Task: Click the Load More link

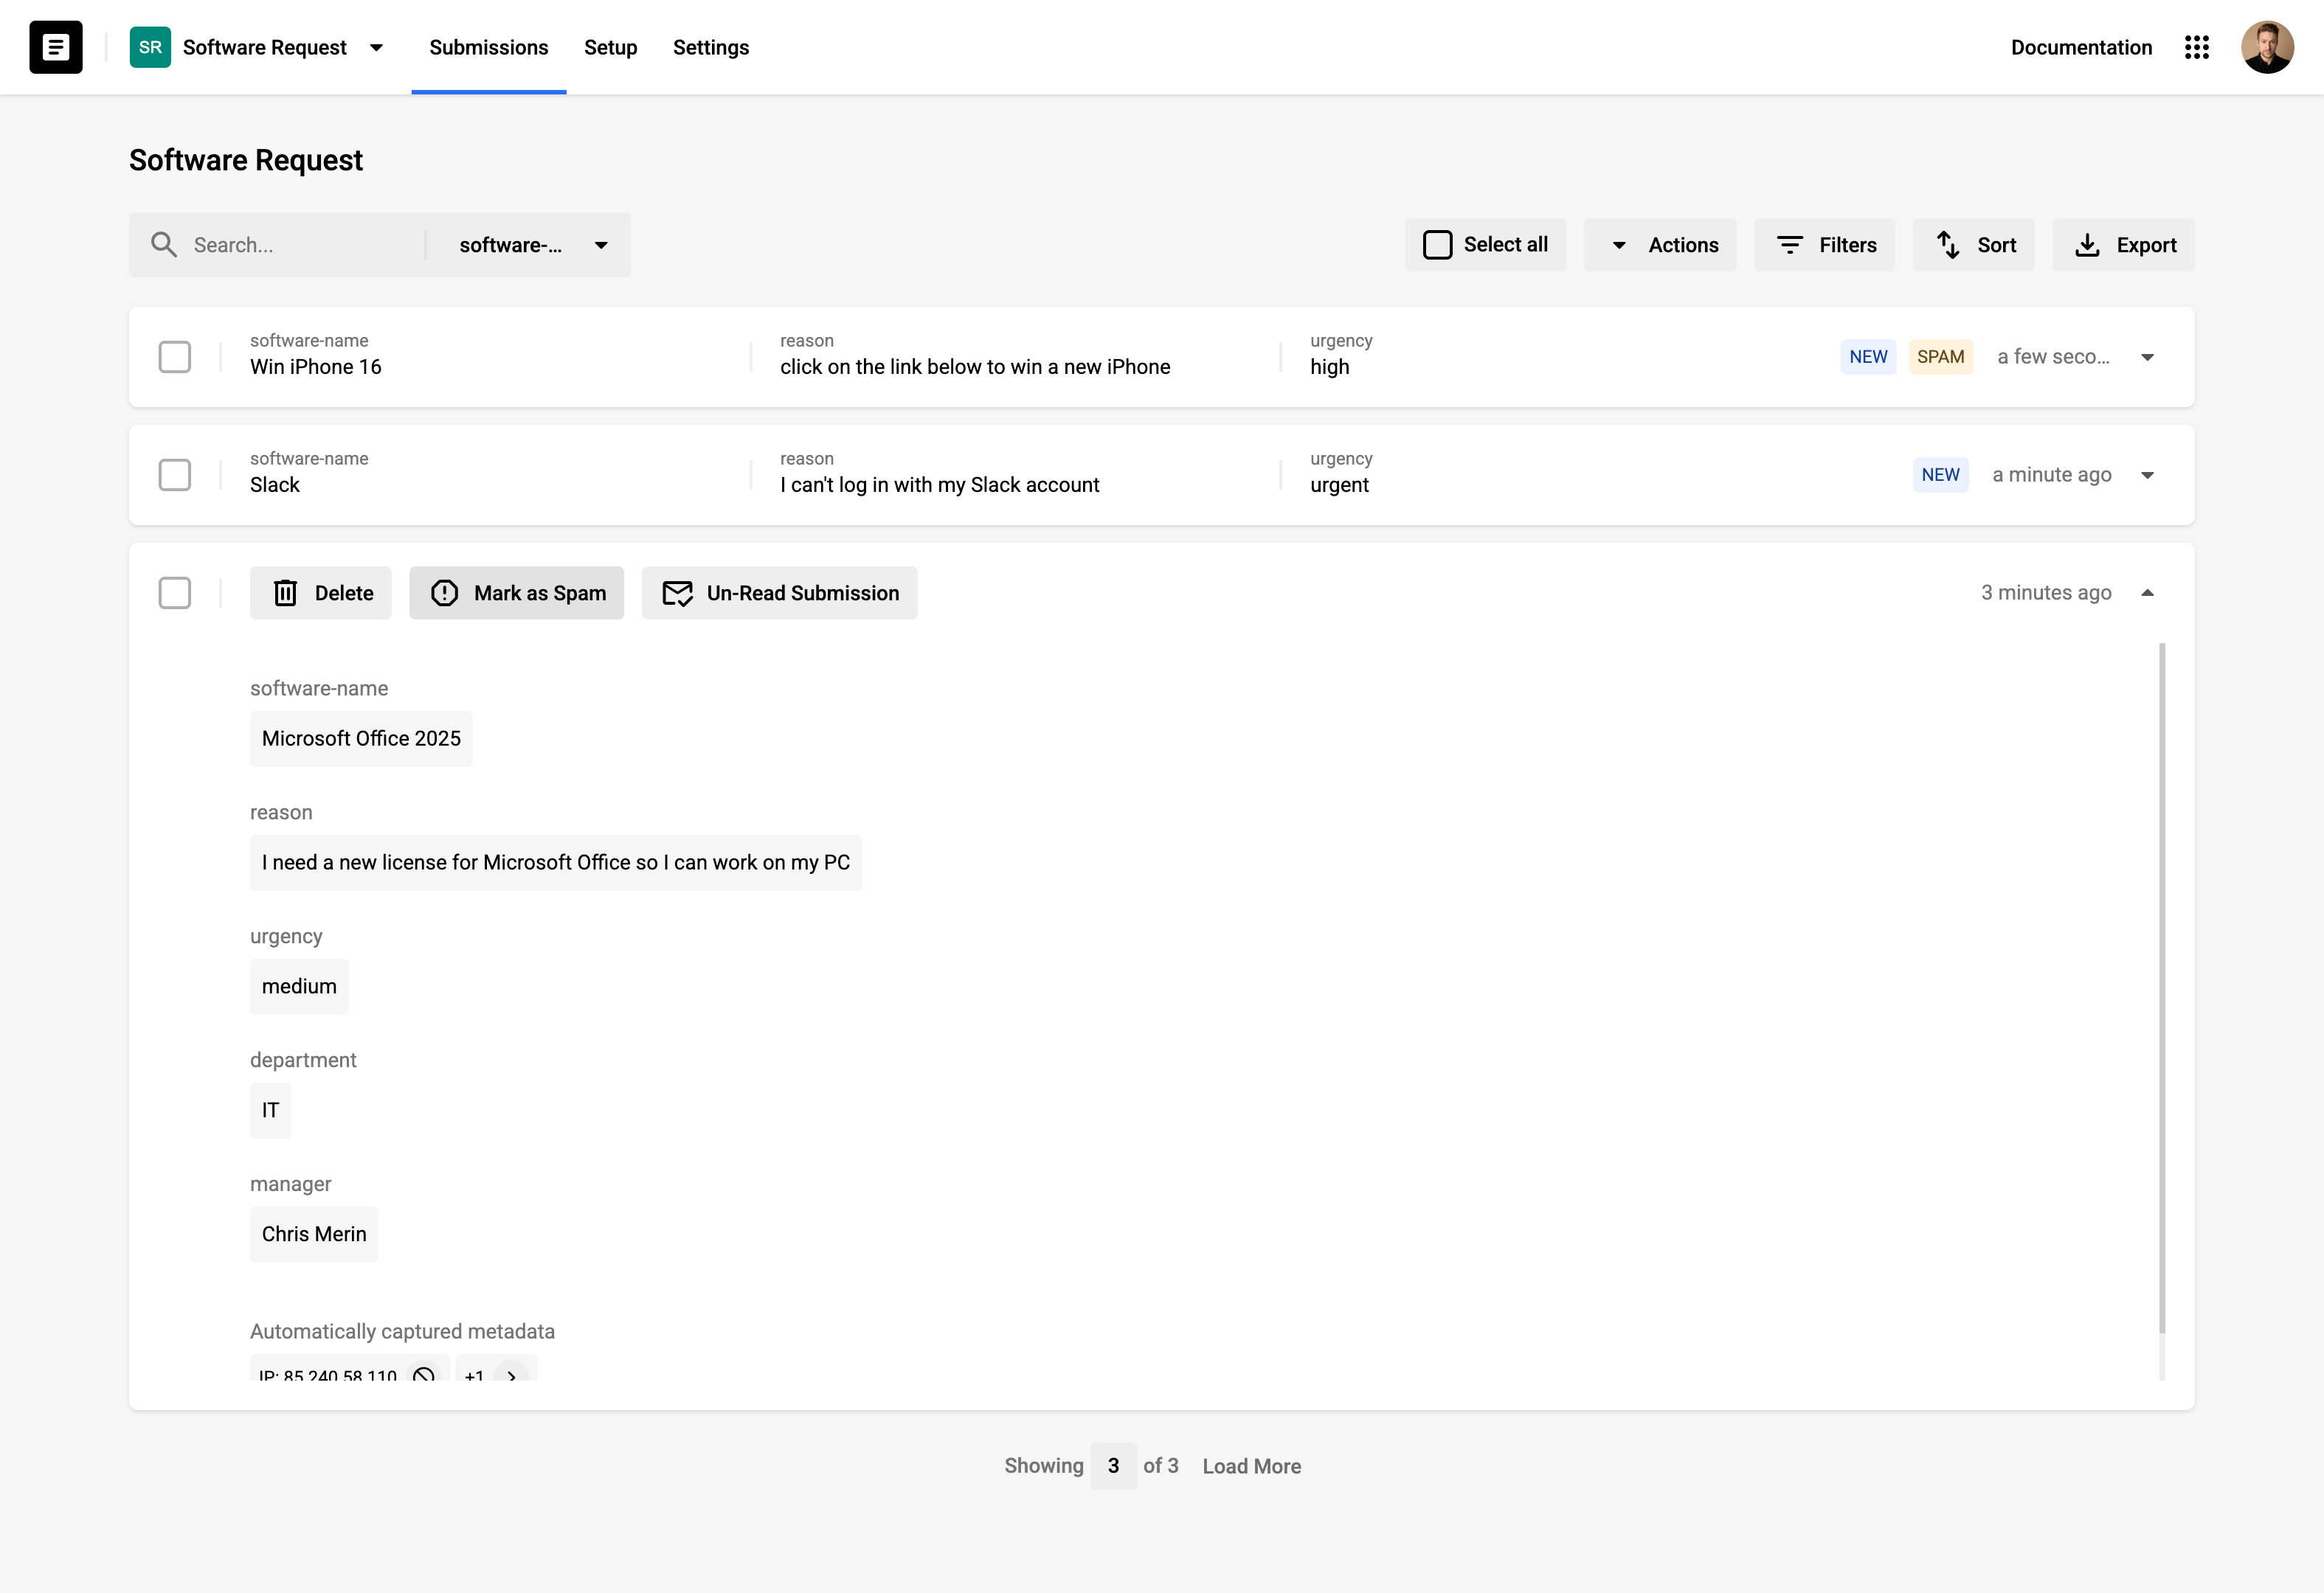Action: point(1251,1465)
